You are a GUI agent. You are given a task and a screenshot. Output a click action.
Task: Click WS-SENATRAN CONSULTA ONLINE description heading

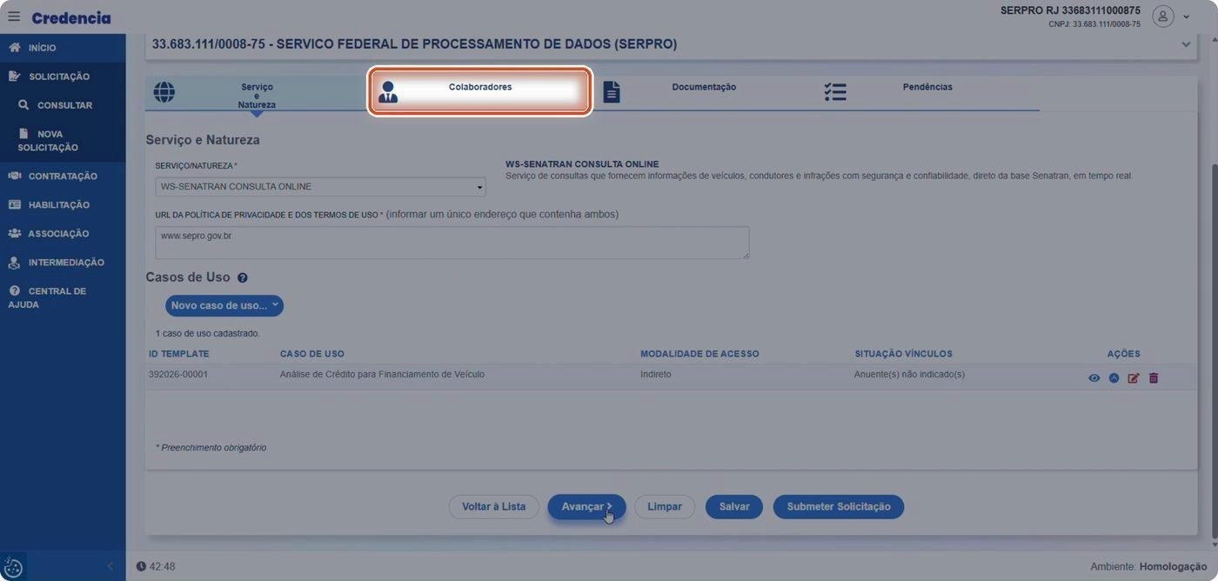click(582, 164)
